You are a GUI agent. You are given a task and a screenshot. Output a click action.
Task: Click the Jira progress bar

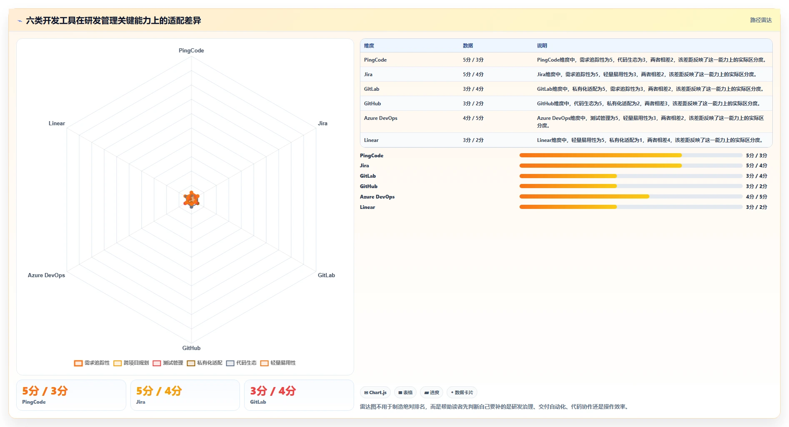pyautogui.click(x=631, y=166)
